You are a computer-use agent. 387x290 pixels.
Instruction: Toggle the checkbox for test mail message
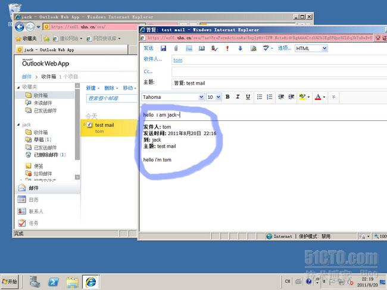[89, 125]
